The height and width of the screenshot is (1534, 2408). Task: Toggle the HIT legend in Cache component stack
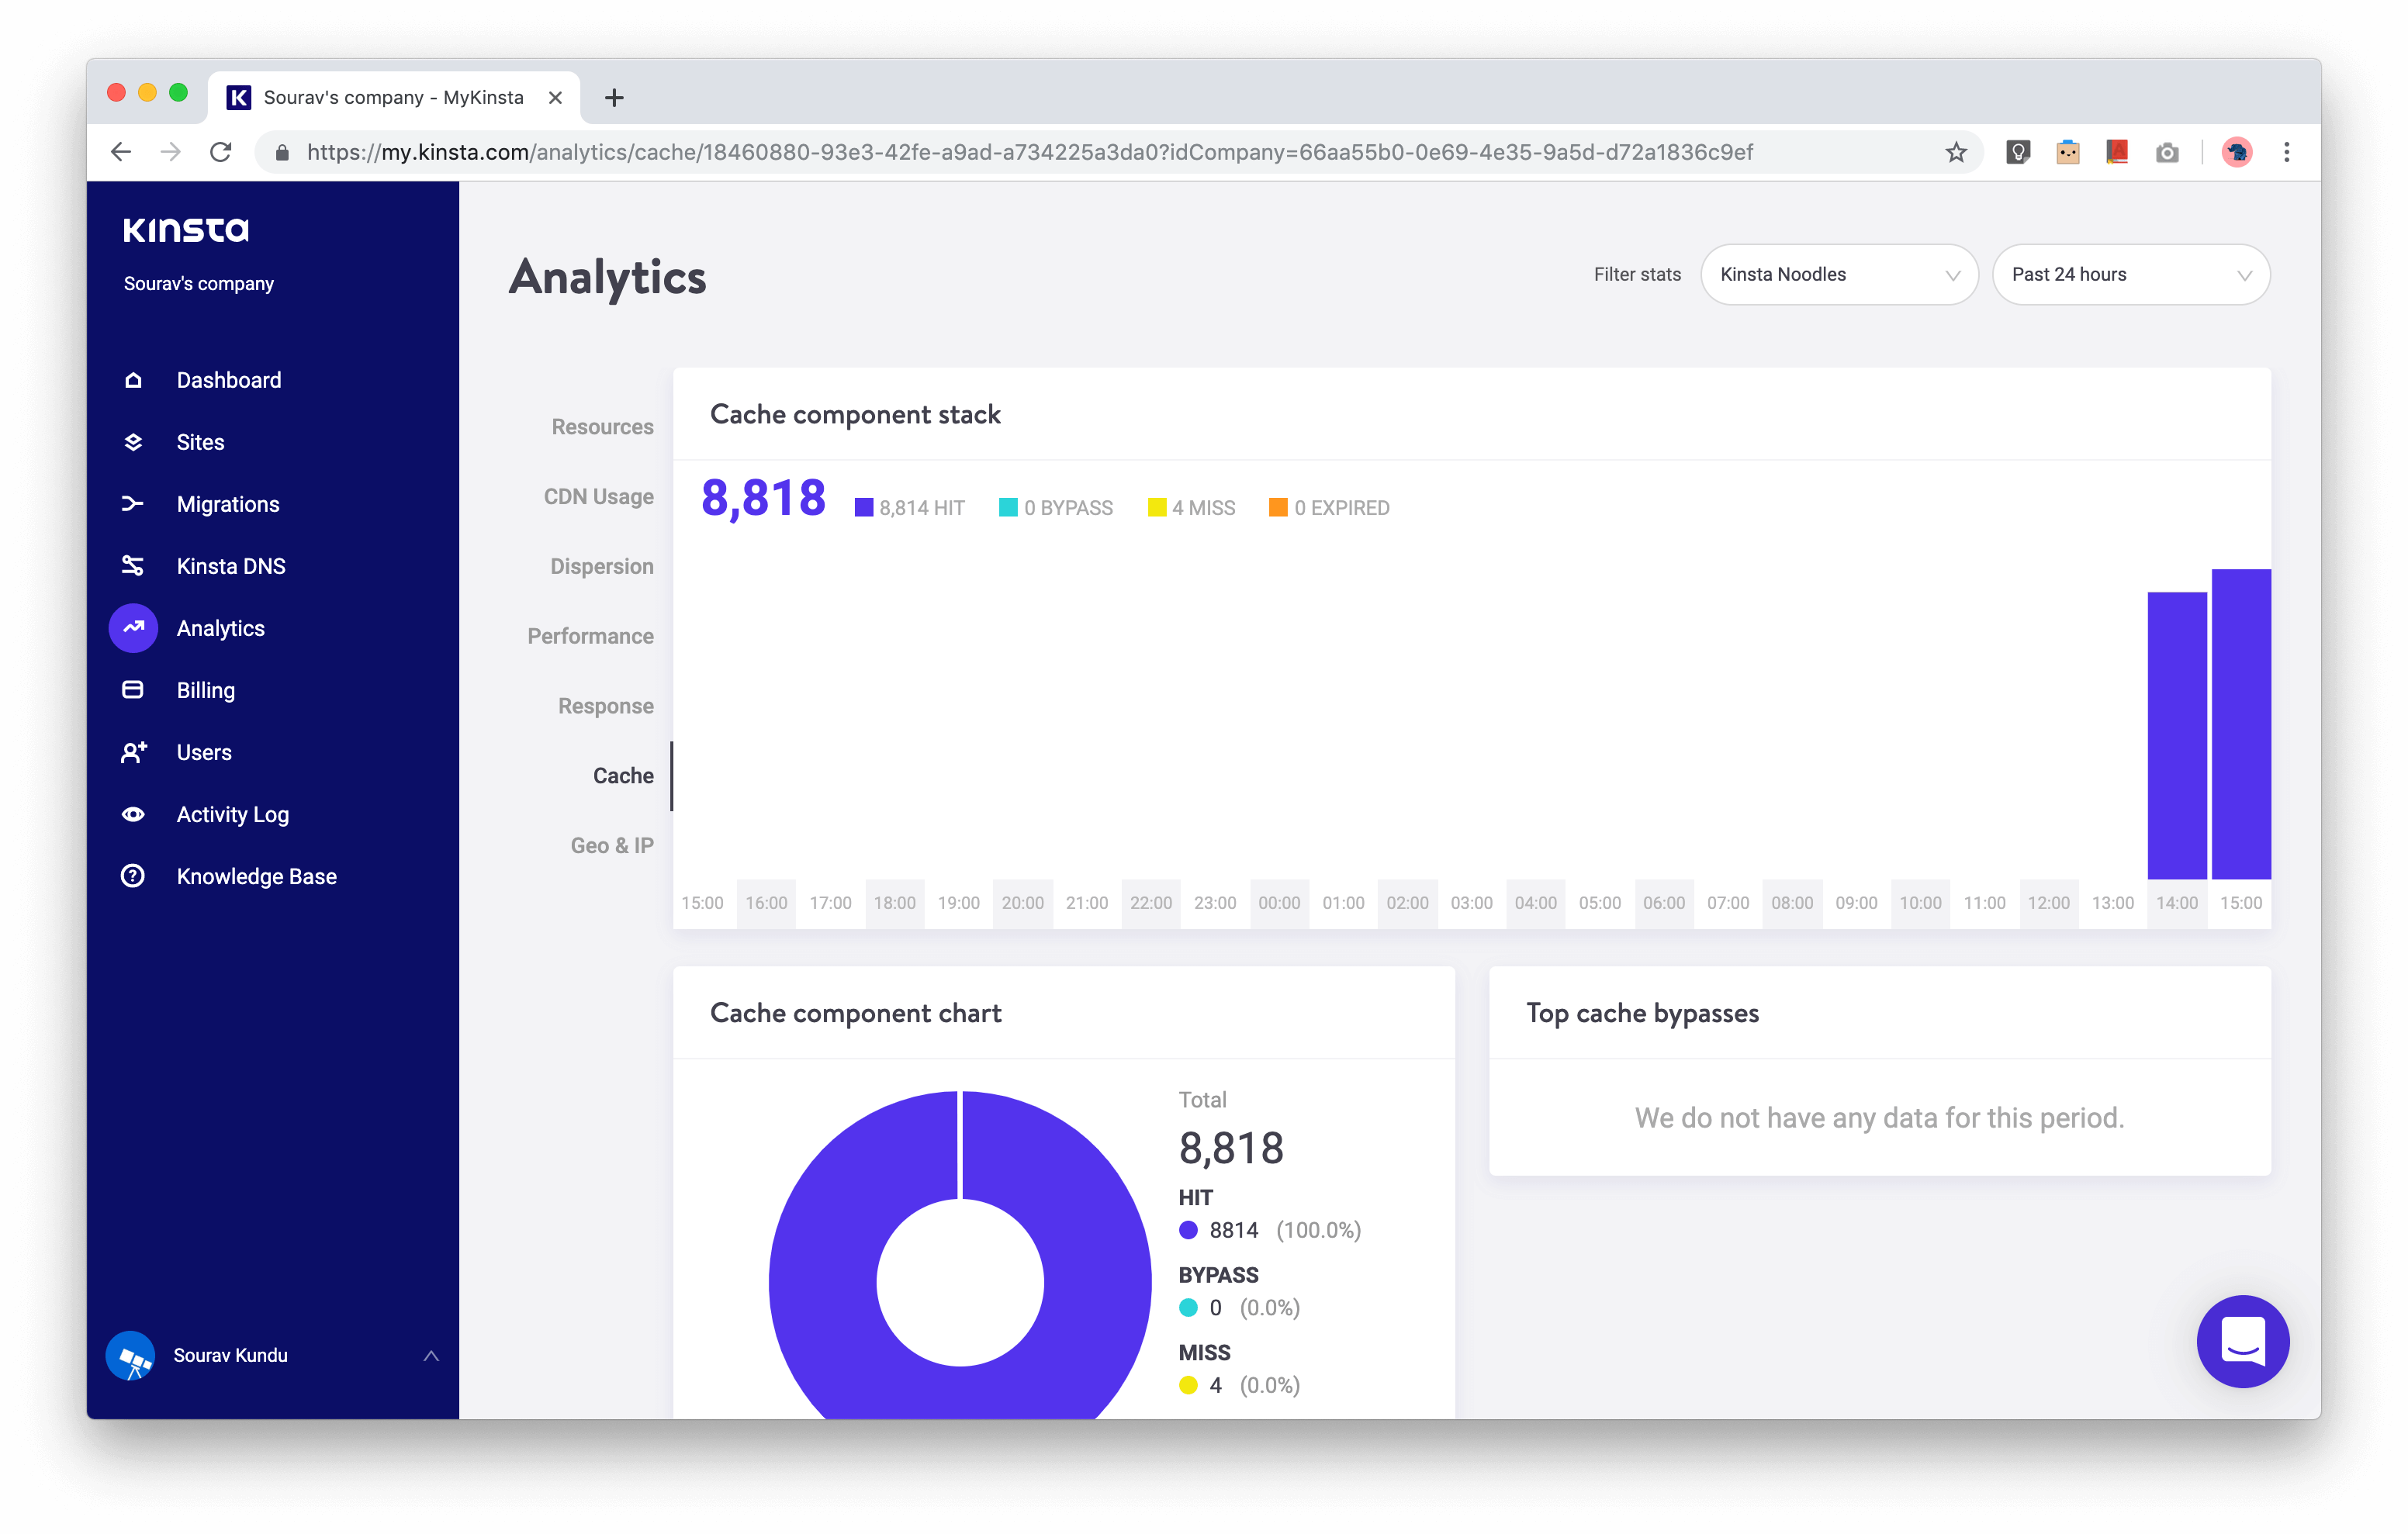point(909,507)
